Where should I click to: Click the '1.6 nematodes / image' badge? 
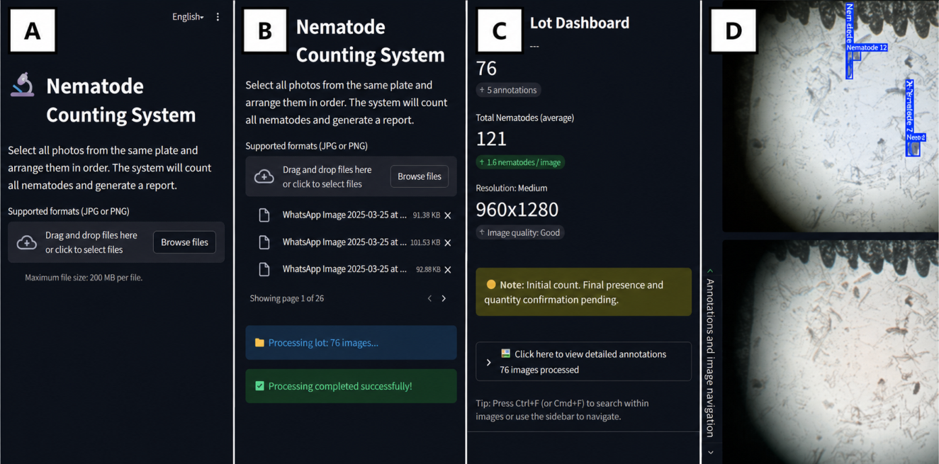click(520, 162)
